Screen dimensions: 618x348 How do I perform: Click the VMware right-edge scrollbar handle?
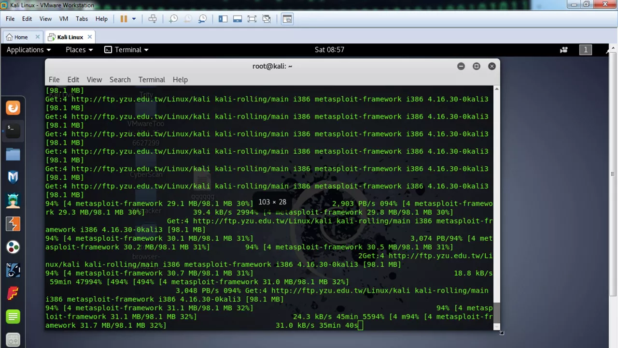(x=613, y=174)
